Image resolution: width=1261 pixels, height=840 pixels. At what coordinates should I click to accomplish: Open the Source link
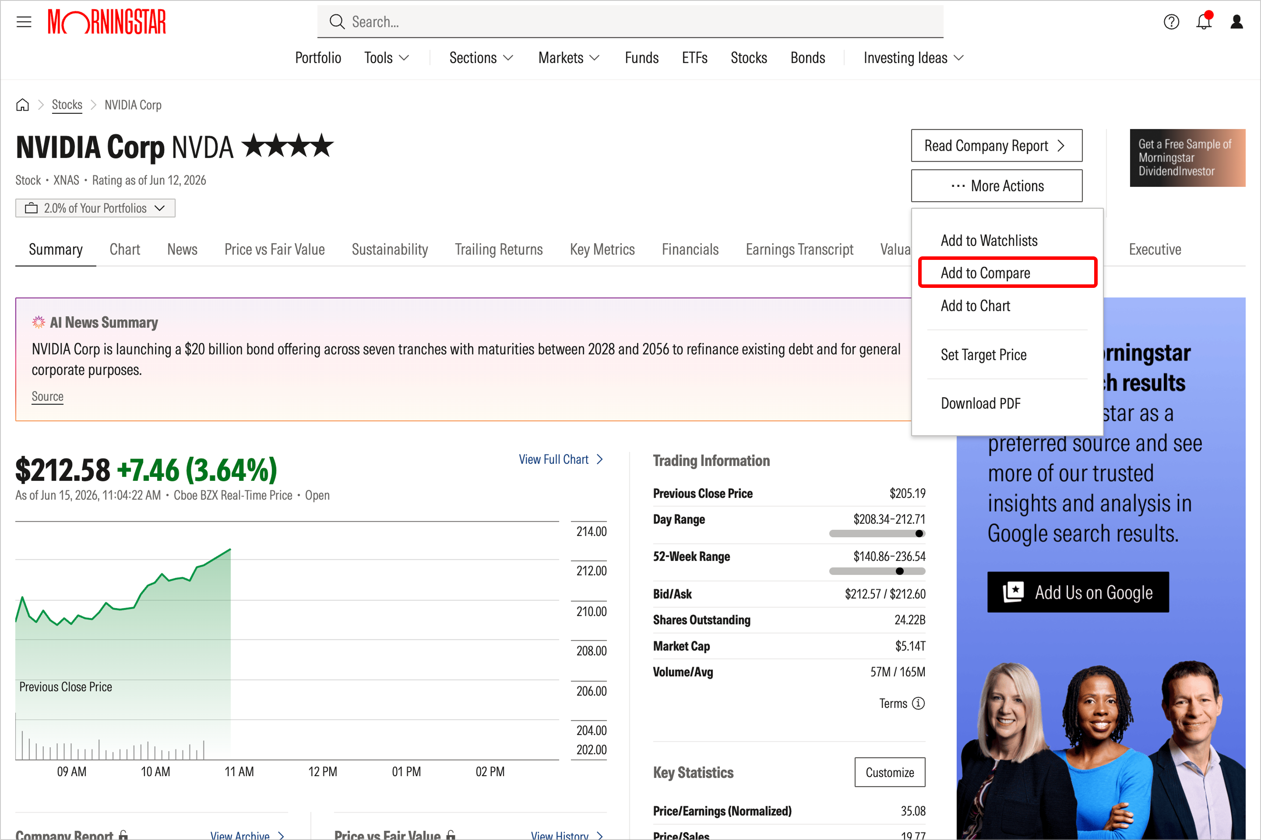click(x=47, y=396)
